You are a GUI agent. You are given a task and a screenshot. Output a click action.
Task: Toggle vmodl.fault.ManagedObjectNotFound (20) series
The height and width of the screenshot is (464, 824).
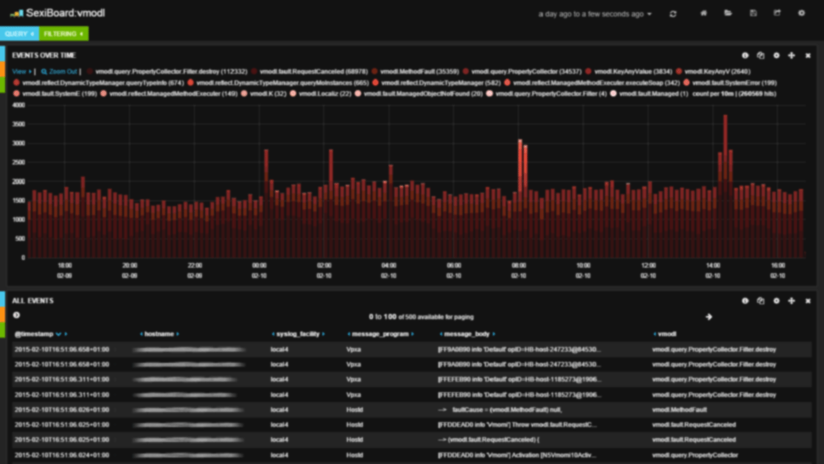(x=423, y=94)
